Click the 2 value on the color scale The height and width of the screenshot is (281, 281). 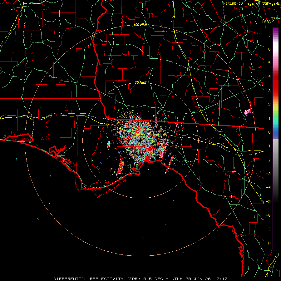269,105
